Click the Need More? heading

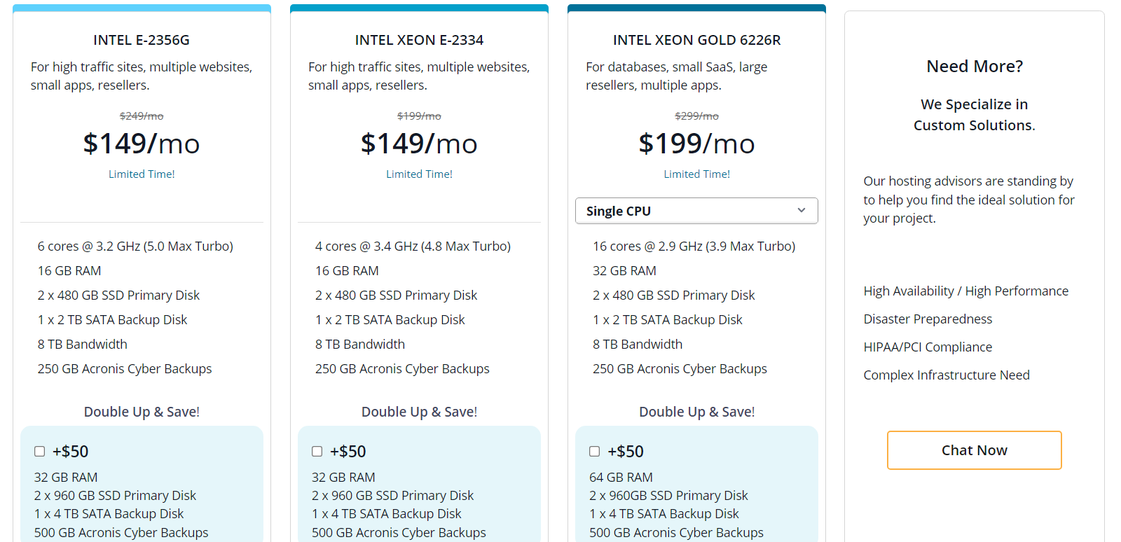tap(975, 67)
